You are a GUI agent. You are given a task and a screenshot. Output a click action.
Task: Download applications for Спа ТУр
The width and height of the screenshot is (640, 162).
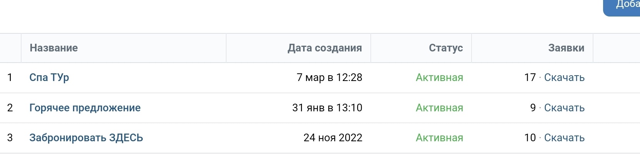coord(564,78)
